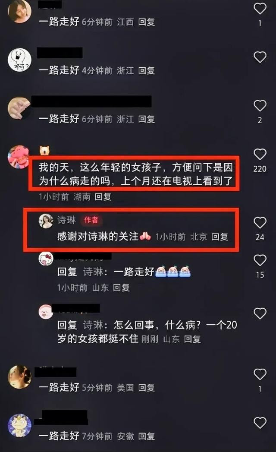
Task: Tap the heart on the 安徽 comment
Action: click(260, 423)
